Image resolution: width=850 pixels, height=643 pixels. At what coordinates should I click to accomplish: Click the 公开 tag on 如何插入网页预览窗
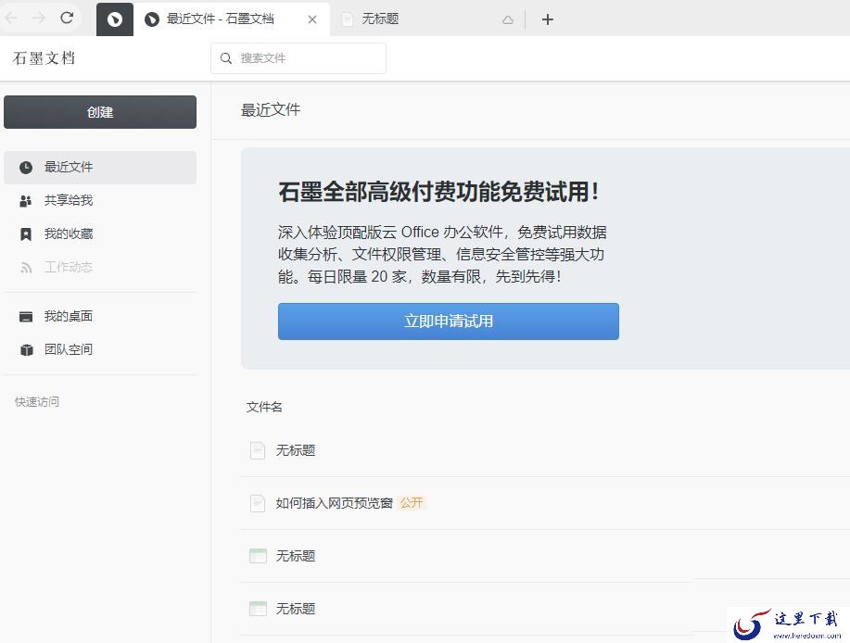[x=412, y=503]
